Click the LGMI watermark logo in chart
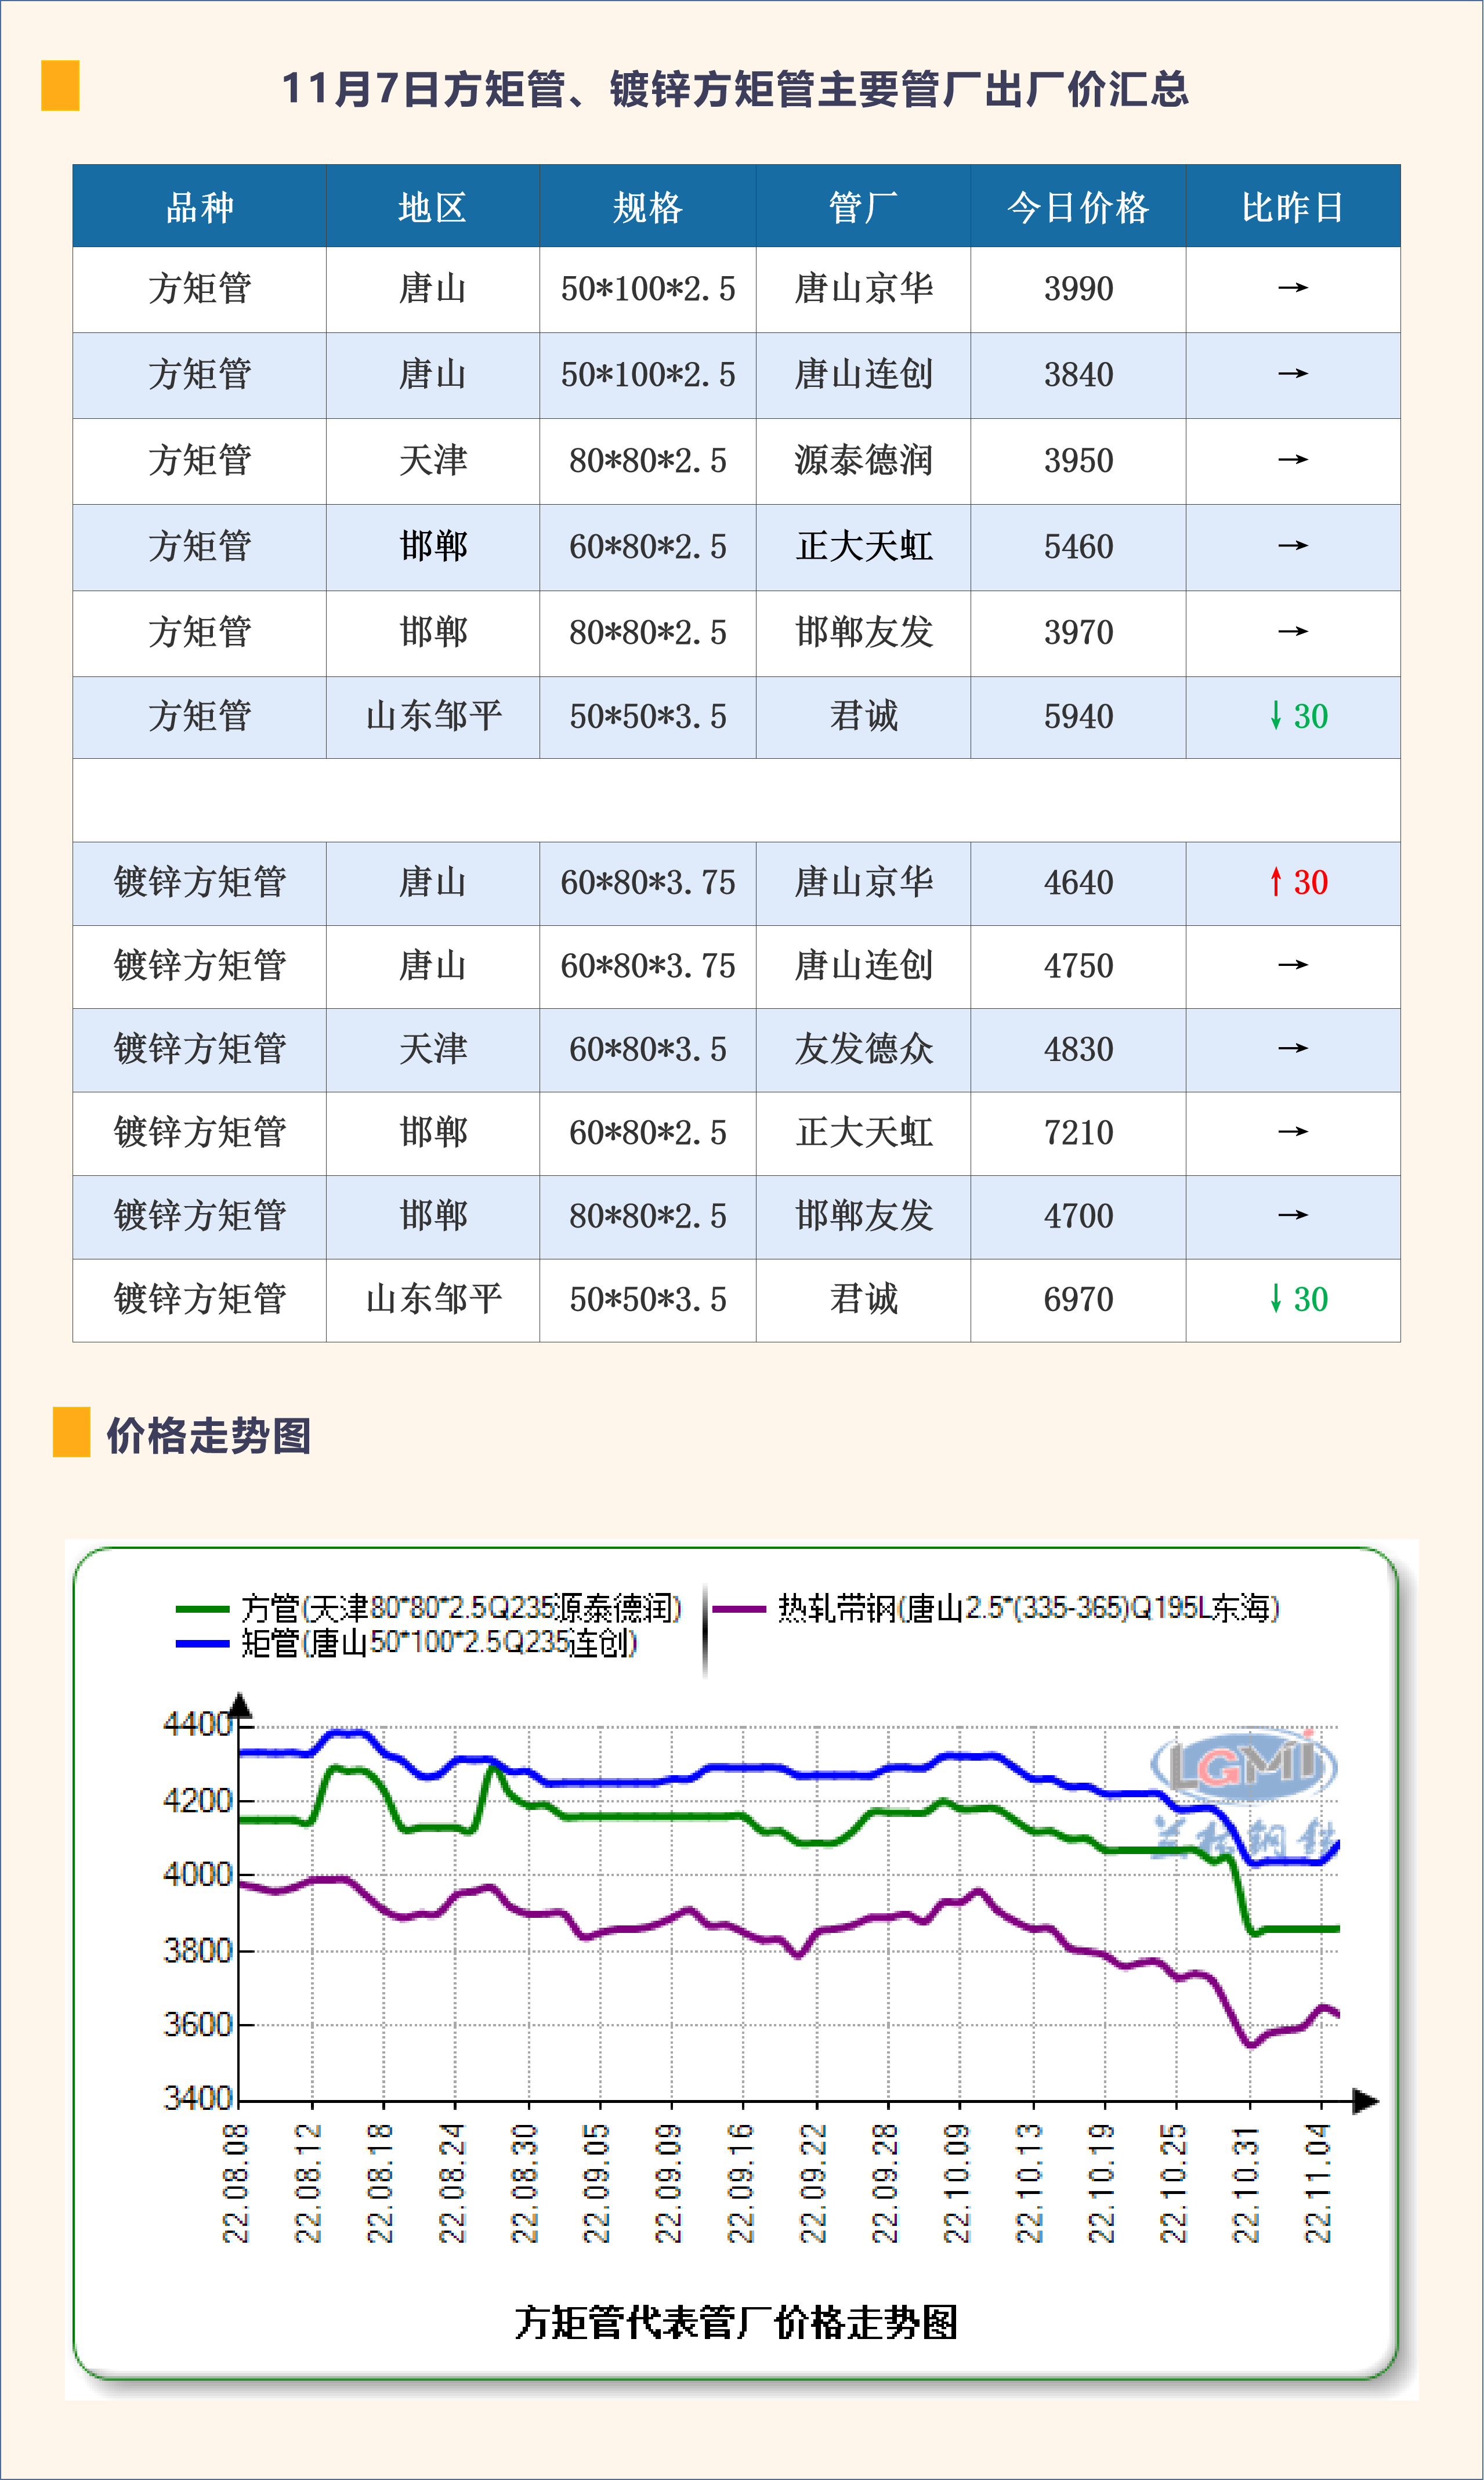 pyautogui.click(x=1243, y=1766)
